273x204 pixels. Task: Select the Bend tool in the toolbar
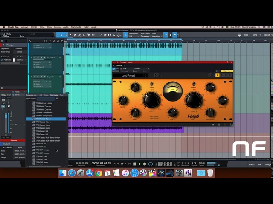tap(88, 35)
